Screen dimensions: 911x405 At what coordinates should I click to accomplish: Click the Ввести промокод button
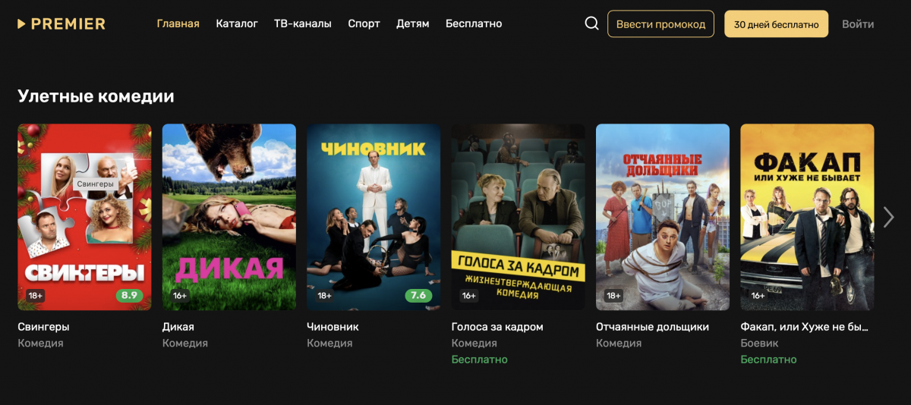(660, 24)
